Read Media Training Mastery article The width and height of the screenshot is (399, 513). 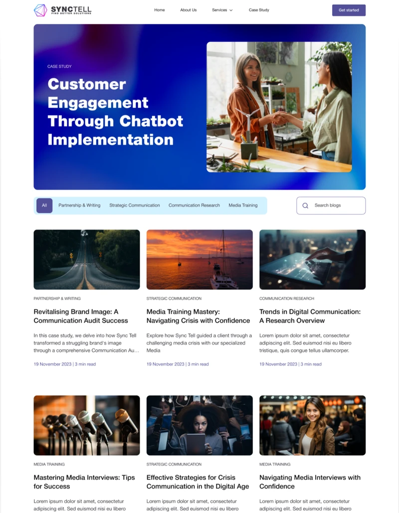tap(198, 316)
